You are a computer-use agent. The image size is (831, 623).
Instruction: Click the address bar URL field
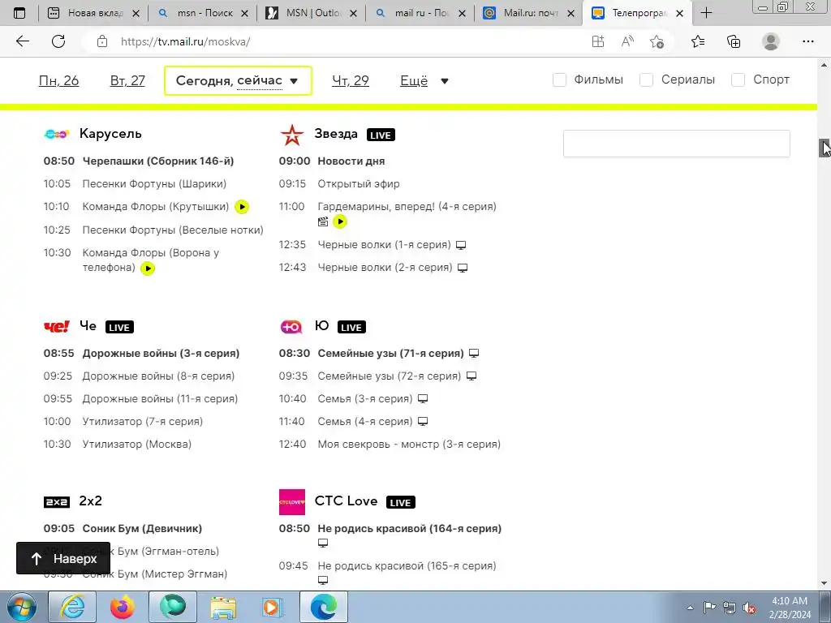click(x=339, y=41)
